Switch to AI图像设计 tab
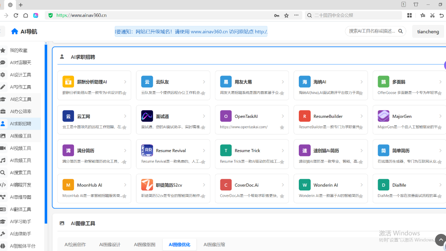Screen dimensions: 446x251 click(110, 244)
